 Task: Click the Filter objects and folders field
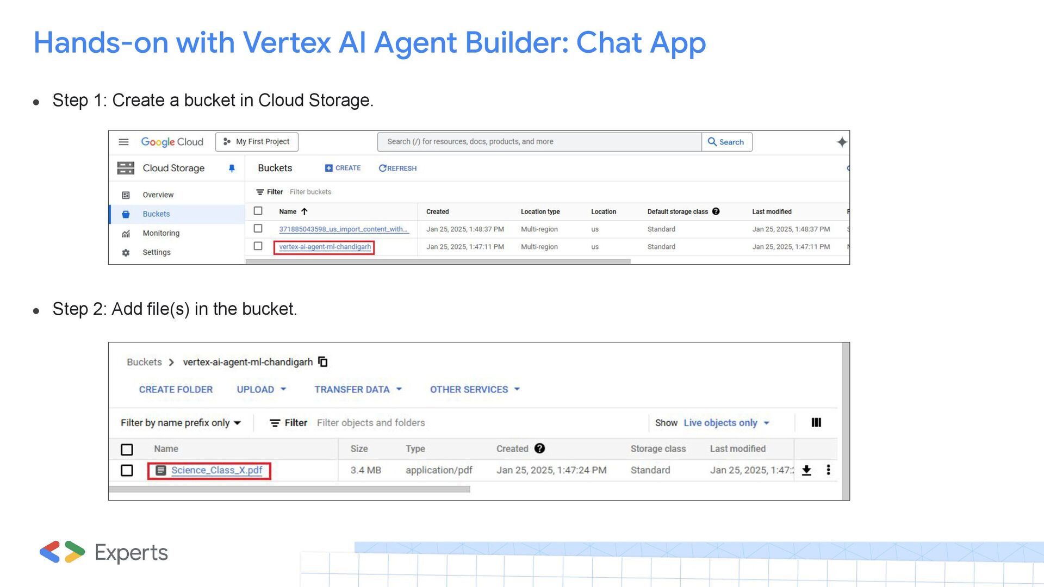tap(371, 423)
